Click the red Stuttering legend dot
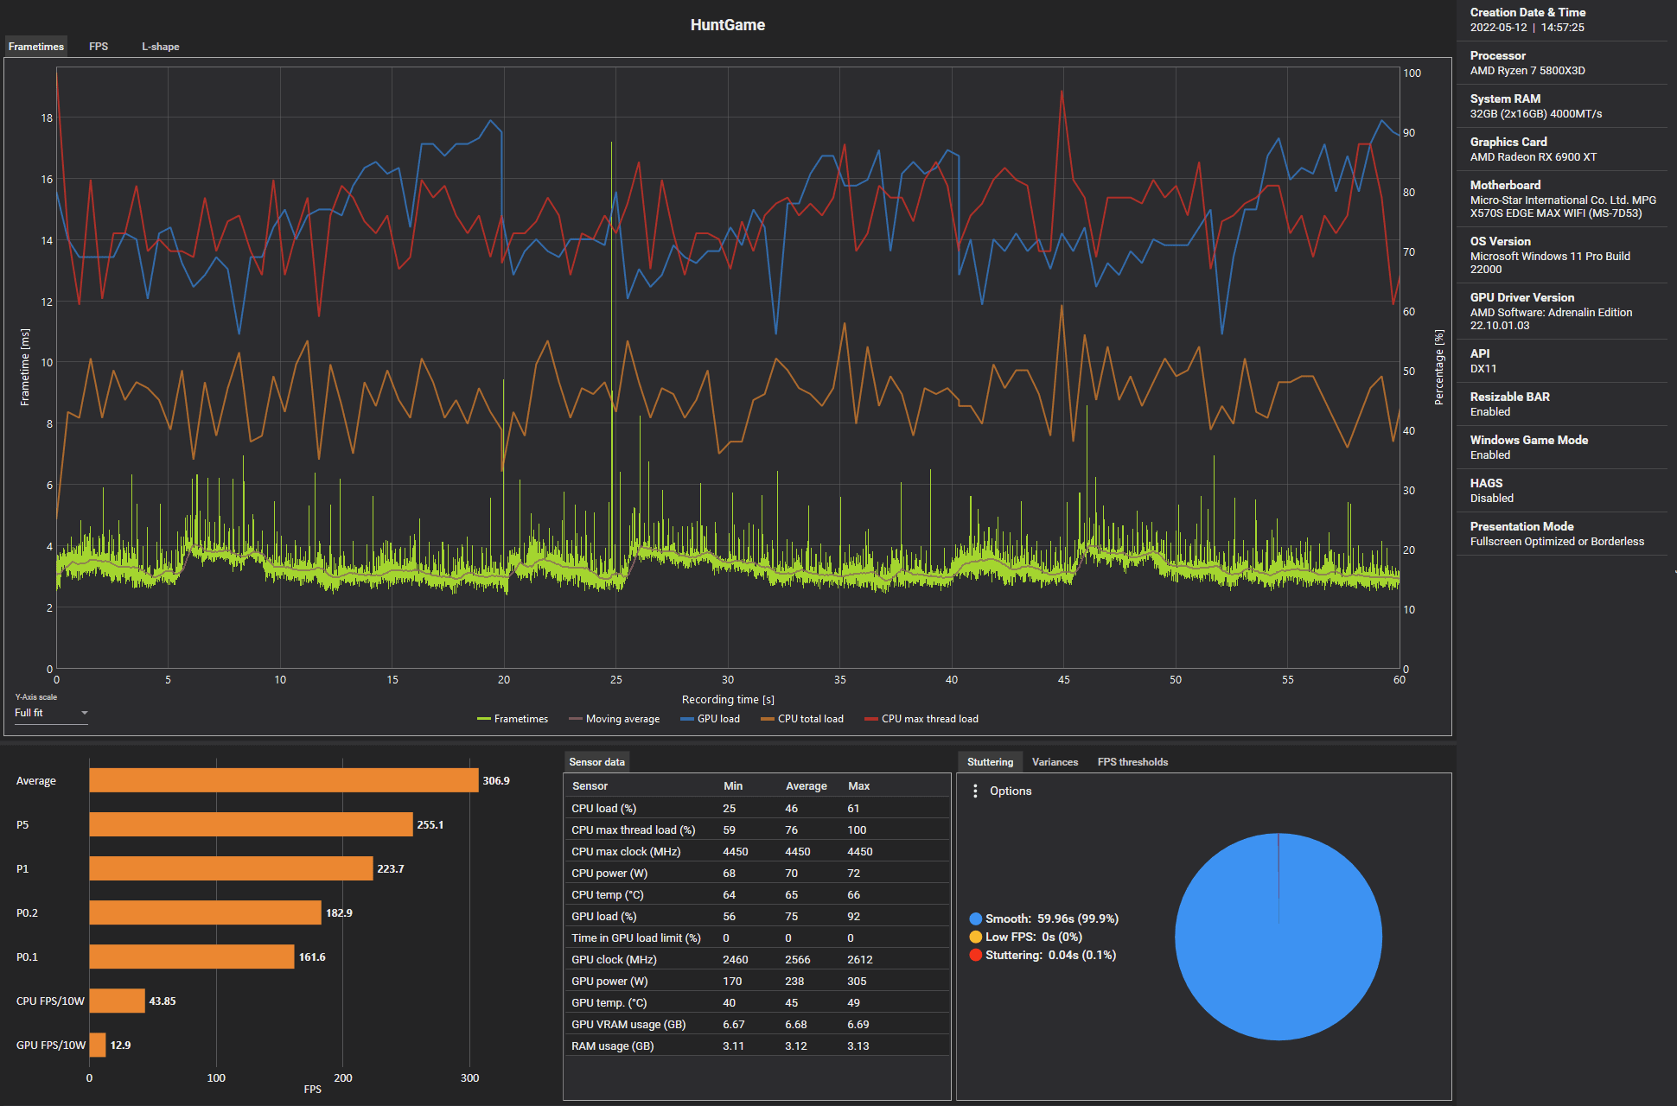 [976, 956]
